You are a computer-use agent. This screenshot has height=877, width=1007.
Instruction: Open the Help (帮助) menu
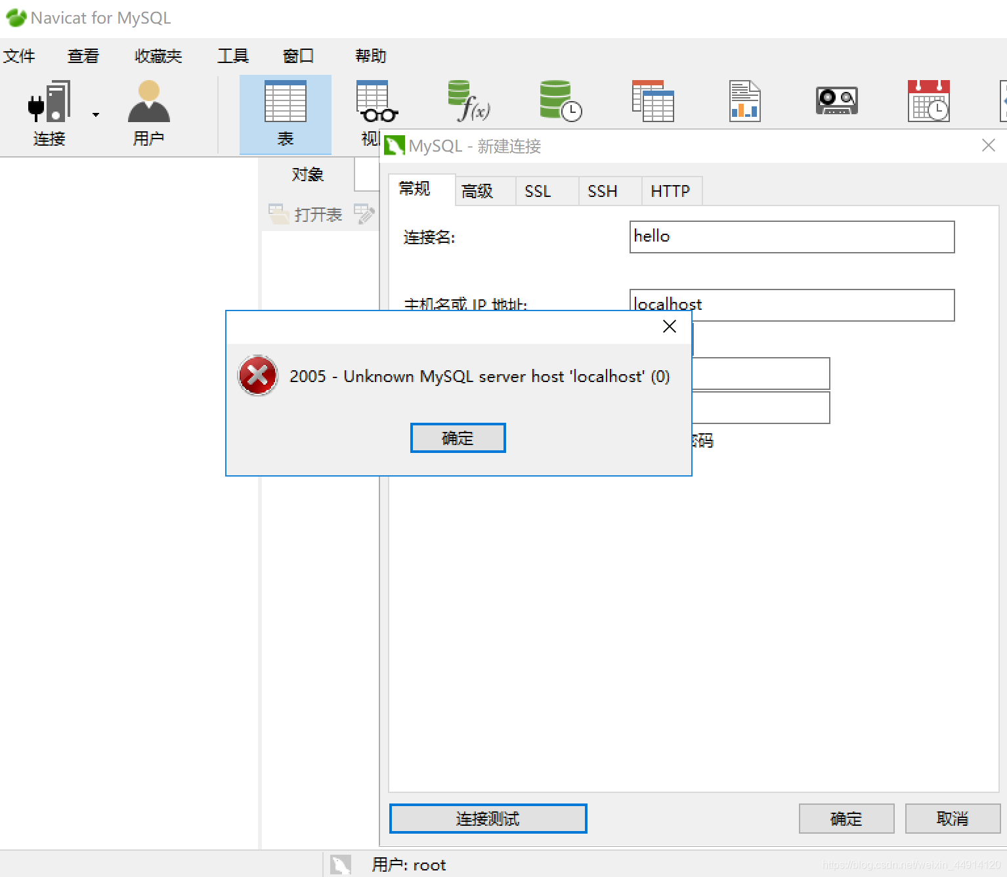[371, 56]
